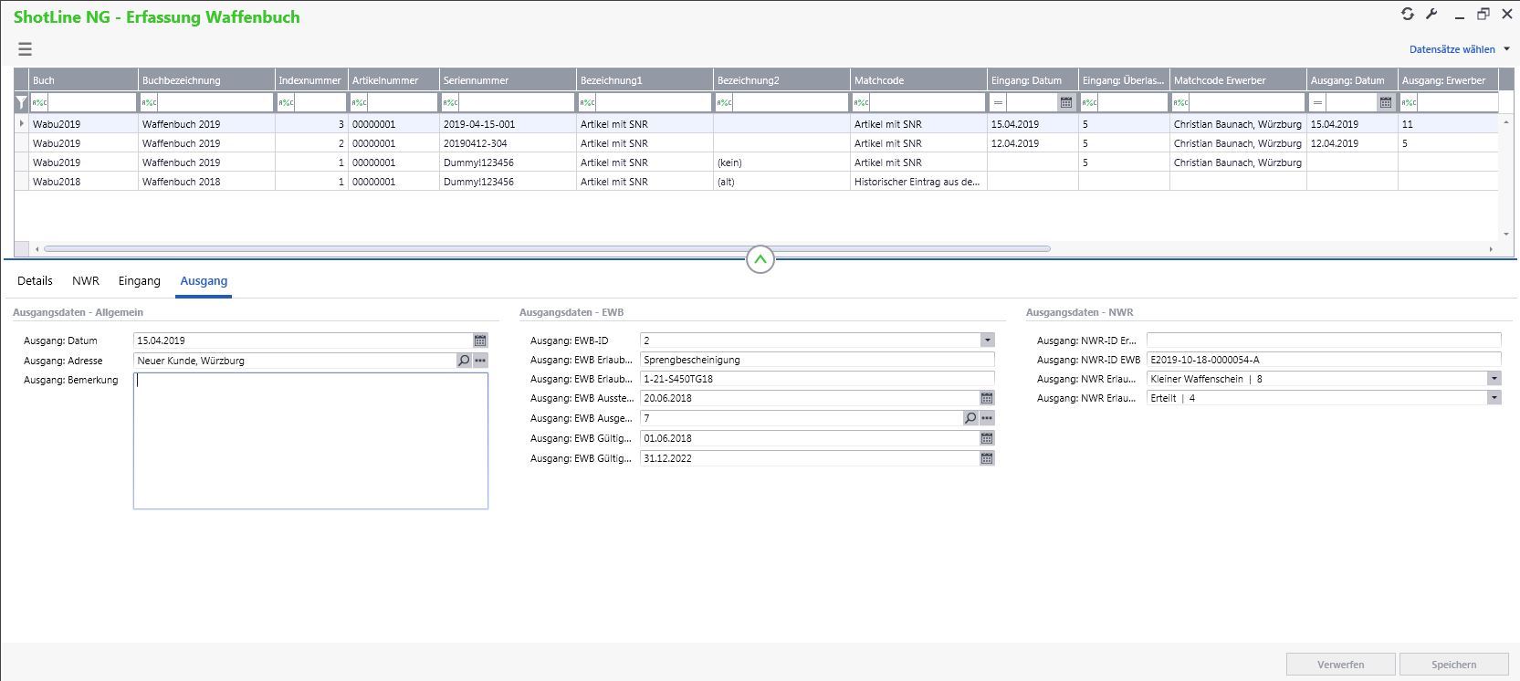This screenshot has width=1520, height=681.
Task: Click cell Historischer Eintrag aus de...
Action: [x=918, y=182]
